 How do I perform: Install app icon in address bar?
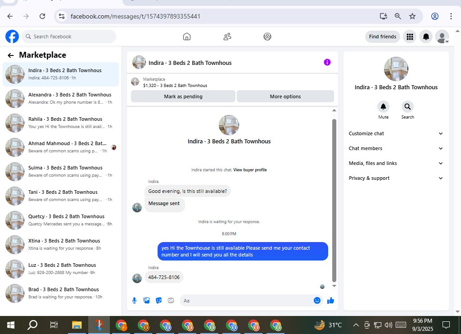[384, 16]
